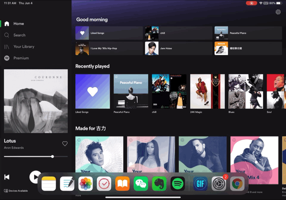Open the red checkmark clock app in dock
The width and height of the screenshot is (286, 200).
[104, 184]
